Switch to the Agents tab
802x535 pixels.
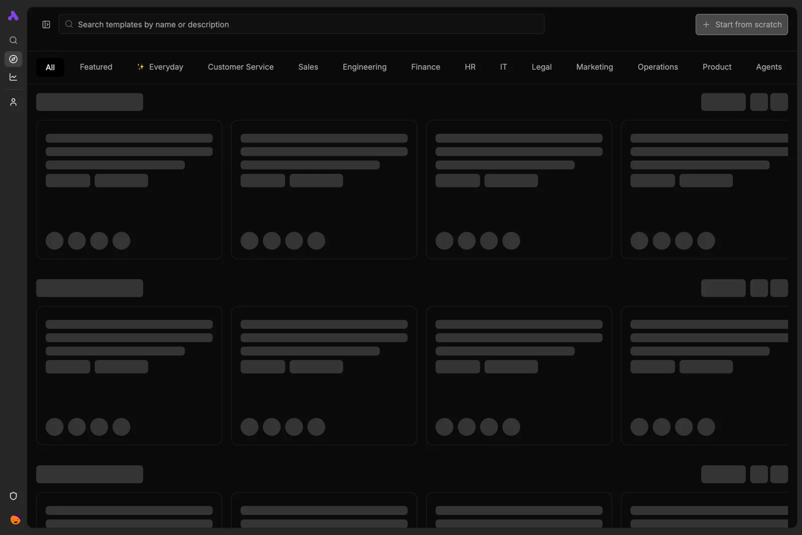tap(769, 67)
